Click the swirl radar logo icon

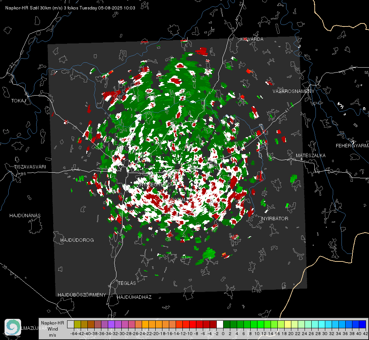(x=13, y=327)
